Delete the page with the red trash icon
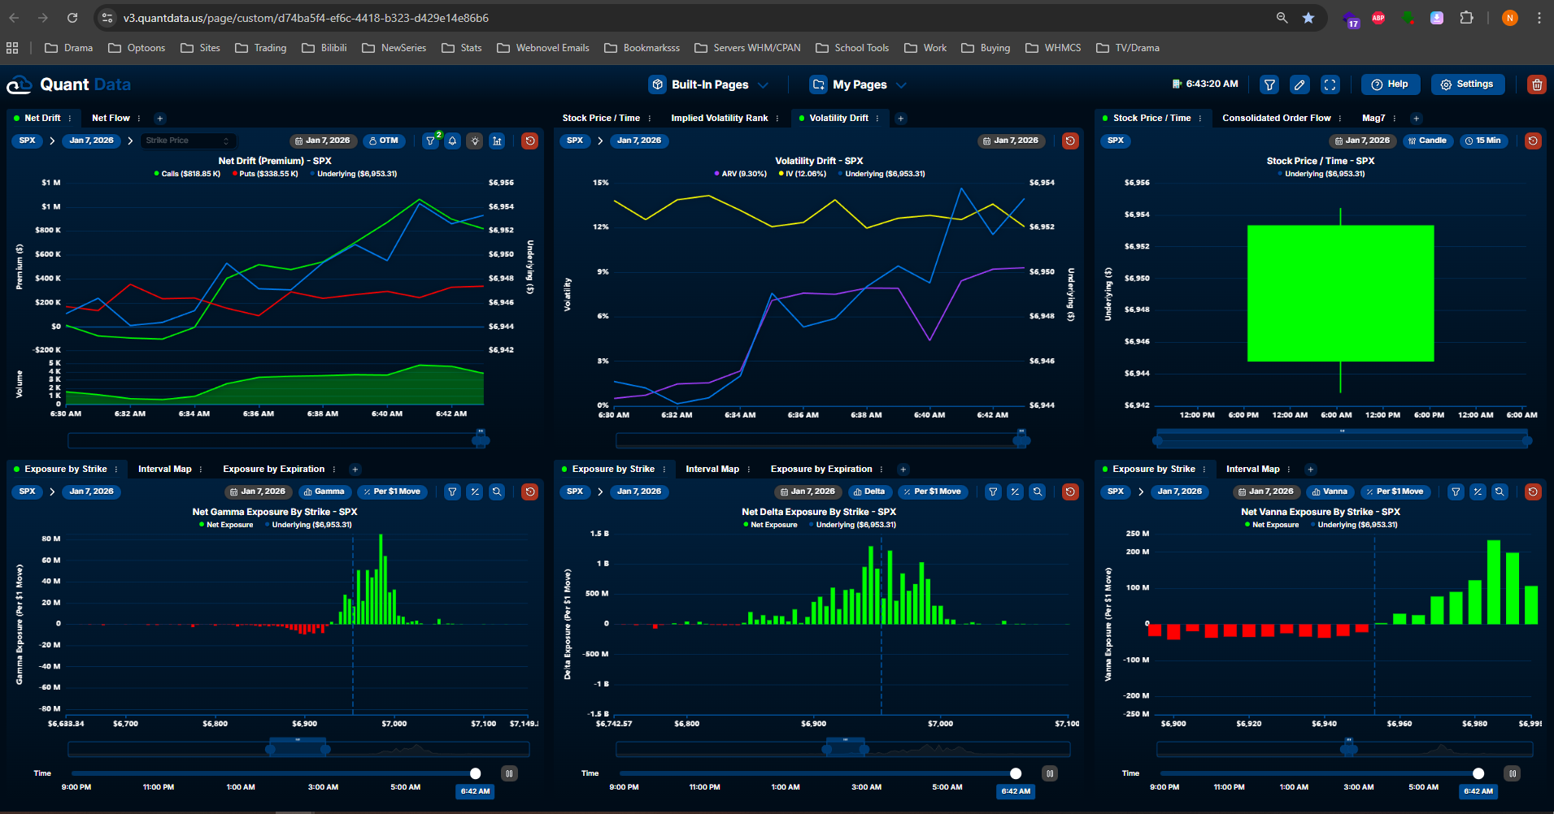This screenshot has height=814, width=1554. click(x=1536, y=84)
